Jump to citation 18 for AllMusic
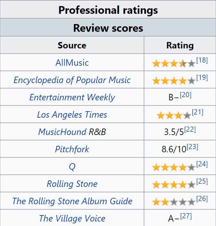This screenshot has width=216, height=226. 202,60
